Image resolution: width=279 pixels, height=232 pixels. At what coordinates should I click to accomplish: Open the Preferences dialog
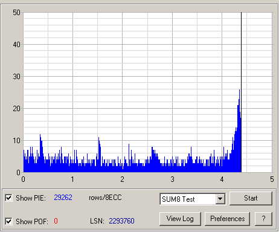point(227,219)
